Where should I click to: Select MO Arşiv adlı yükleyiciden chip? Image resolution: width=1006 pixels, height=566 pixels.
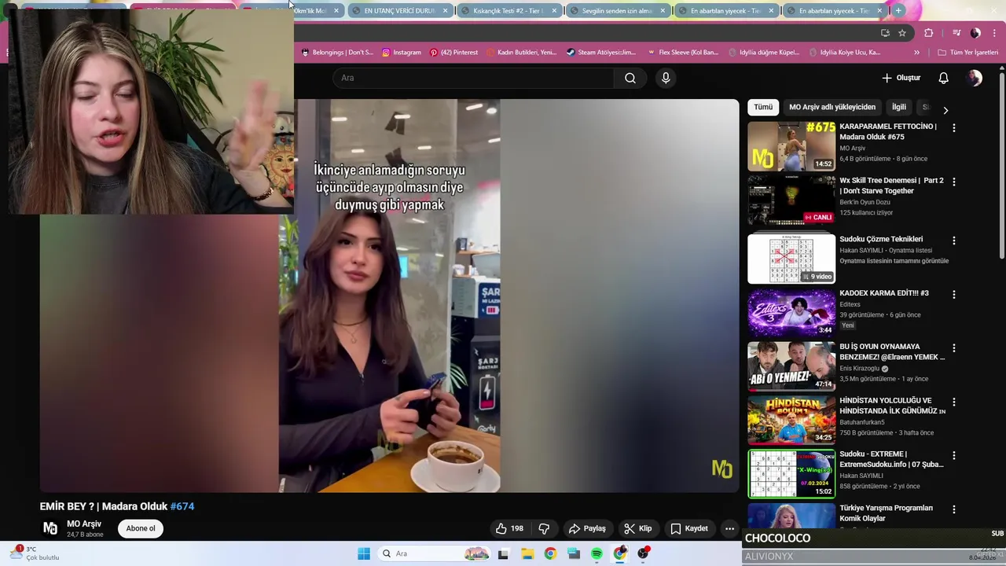832,107
